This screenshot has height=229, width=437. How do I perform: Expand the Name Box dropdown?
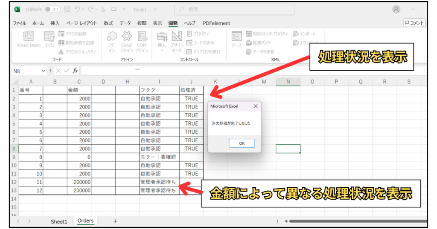43,71
